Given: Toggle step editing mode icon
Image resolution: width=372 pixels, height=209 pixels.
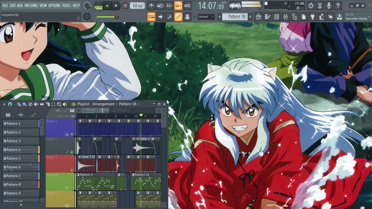Looking at the screenshot, I should tap(169, 17).
